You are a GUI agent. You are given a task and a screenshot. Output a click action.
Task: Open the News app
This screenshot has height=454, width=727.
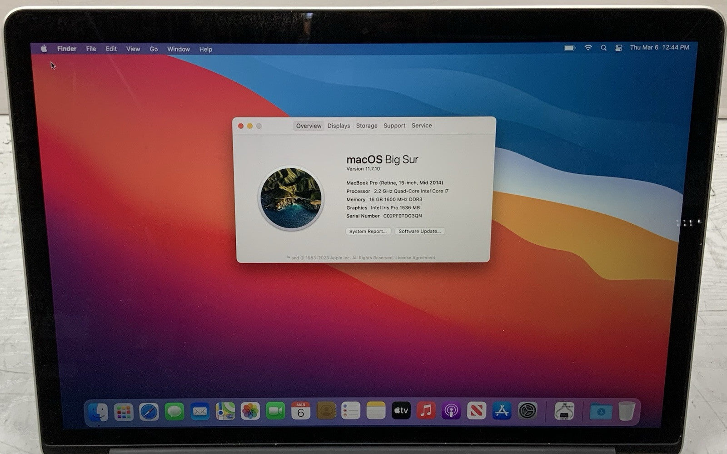click(476, 411)
